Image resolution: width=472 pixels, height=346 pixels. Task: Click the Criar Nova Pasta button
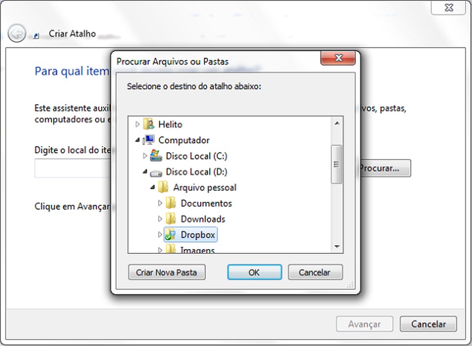coord(167,272)
